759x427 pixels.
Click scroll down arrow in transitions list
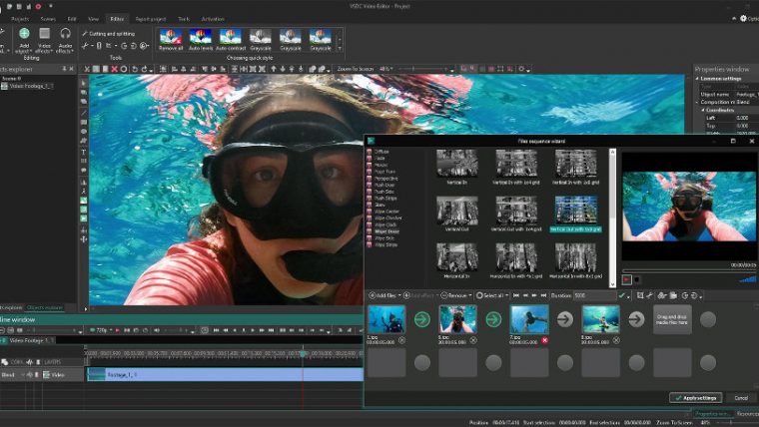pos(612,284)
